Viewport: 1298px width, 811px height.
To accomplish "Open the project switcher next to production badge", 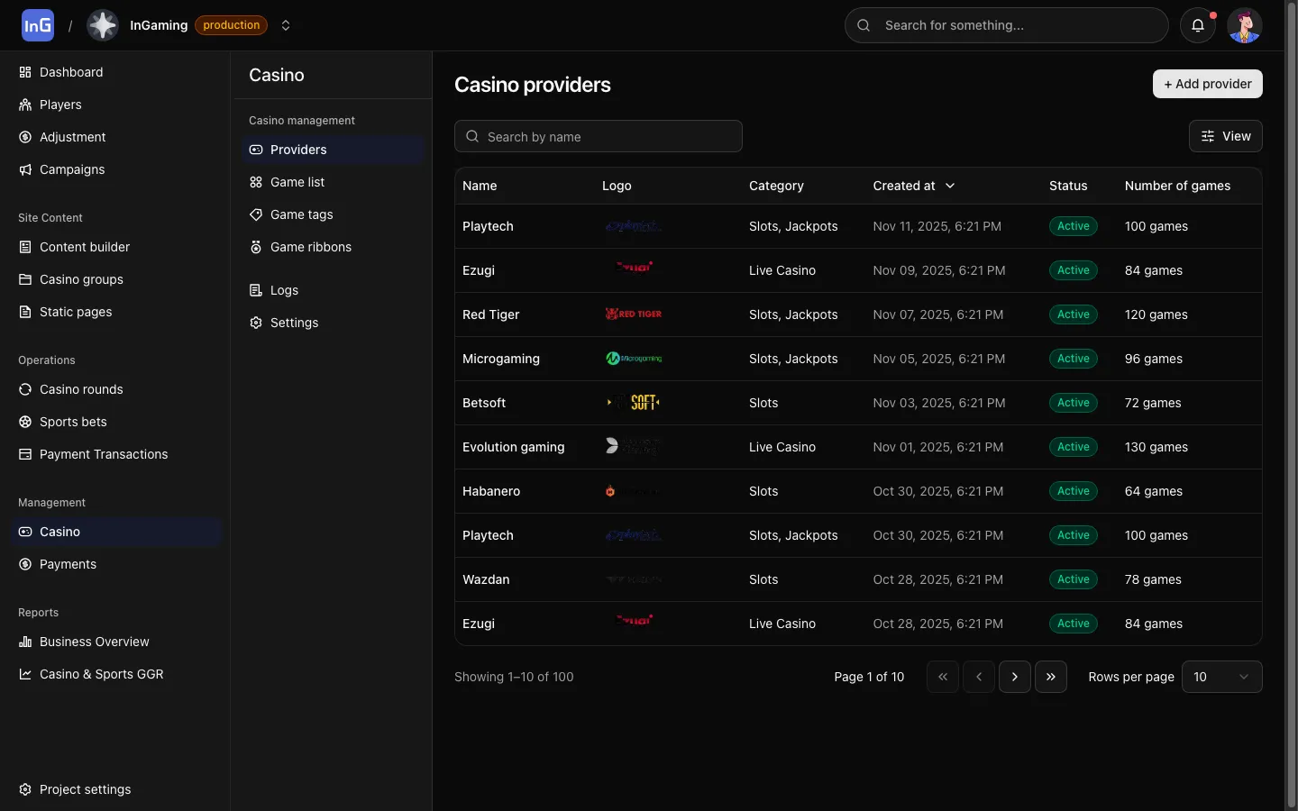I will coord(286,25).
